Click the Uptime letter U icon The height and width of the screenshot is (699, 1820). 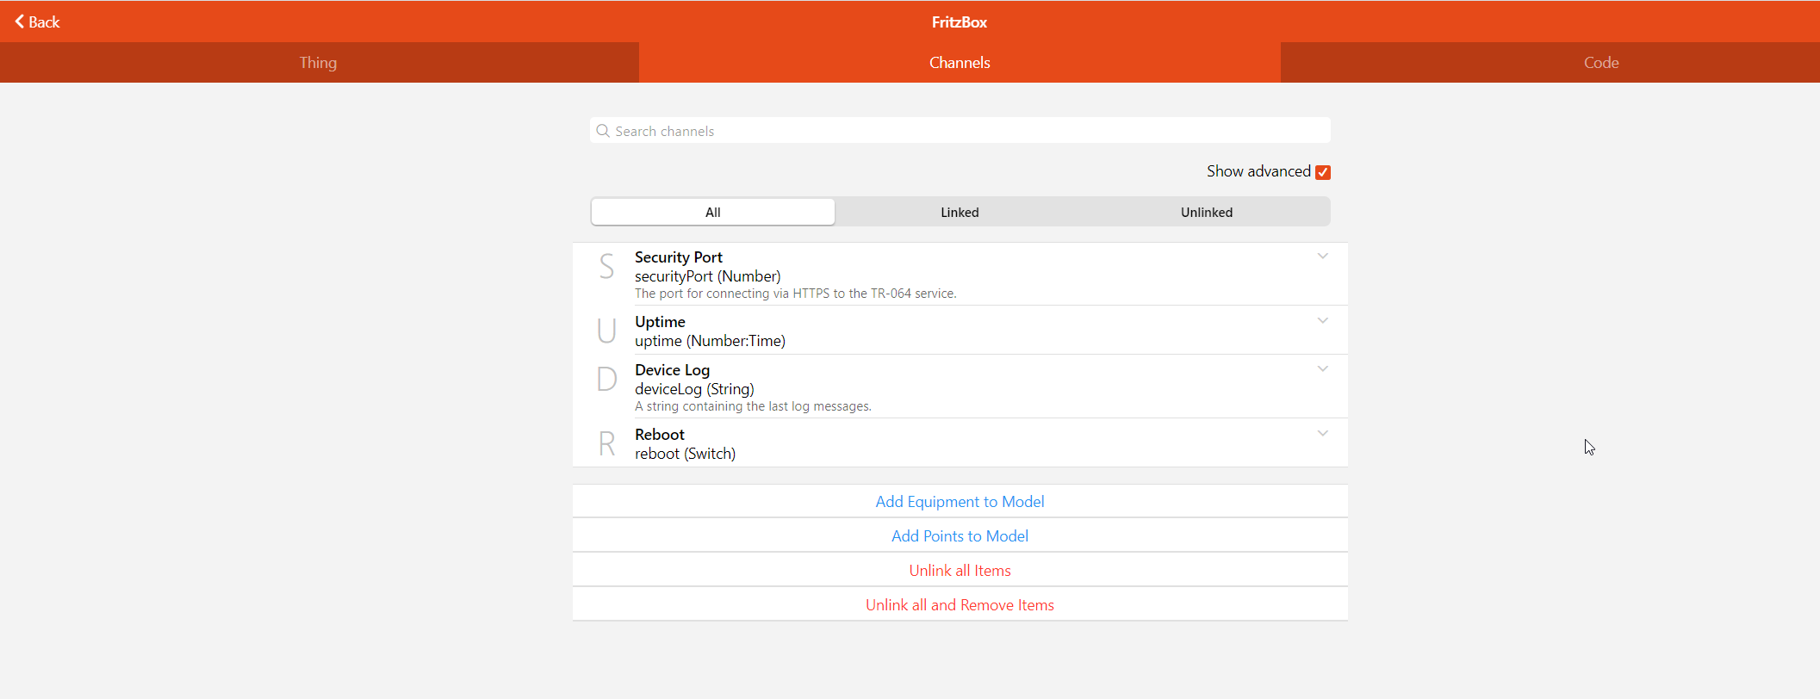[x=606, y=331]
